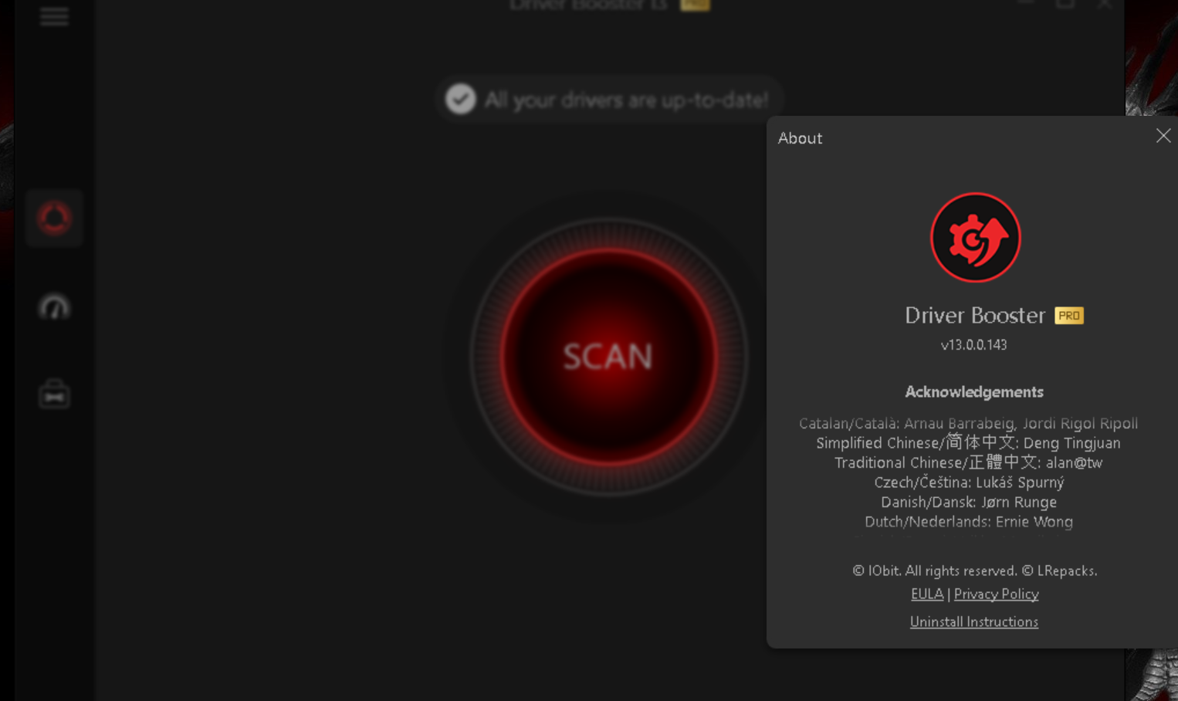Click the Traditional Chinese credit alan@tw

968,462
